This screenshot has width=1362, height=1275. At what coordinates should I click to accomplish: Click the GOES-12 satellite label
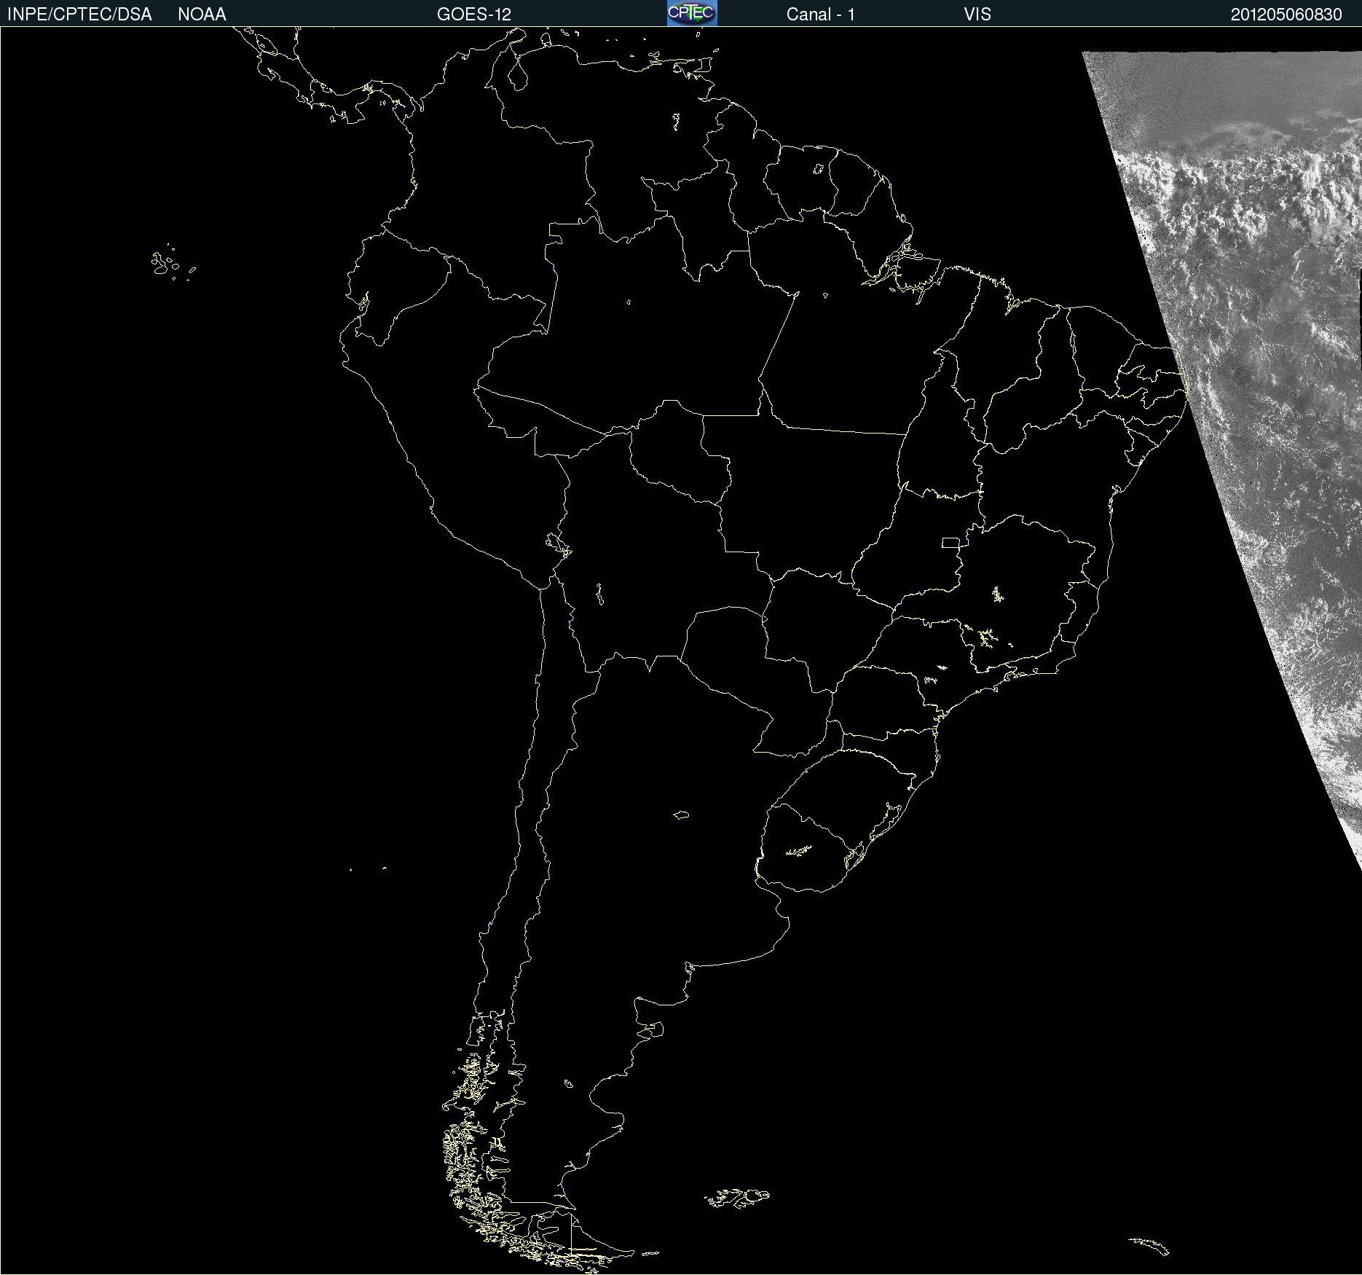click(474, 15)
